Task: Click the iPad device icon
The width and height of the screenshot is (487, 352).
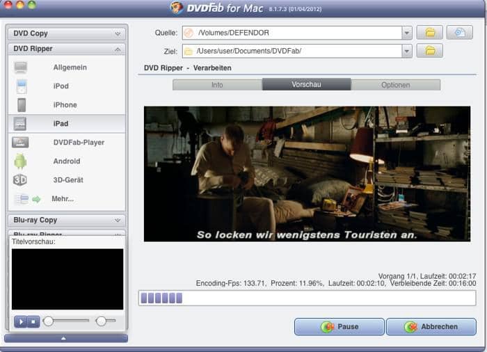Action: [x=20, y=124]
